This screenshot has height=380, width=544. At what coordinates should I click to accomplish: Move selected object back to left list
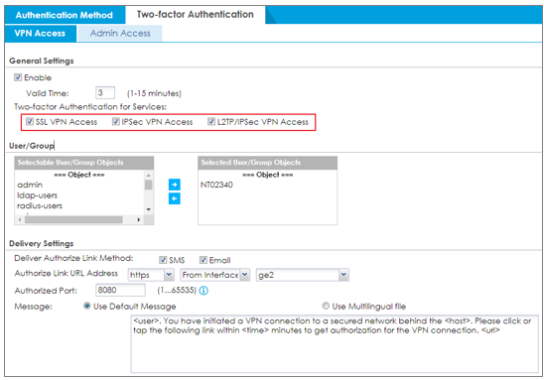coord(174,198)
